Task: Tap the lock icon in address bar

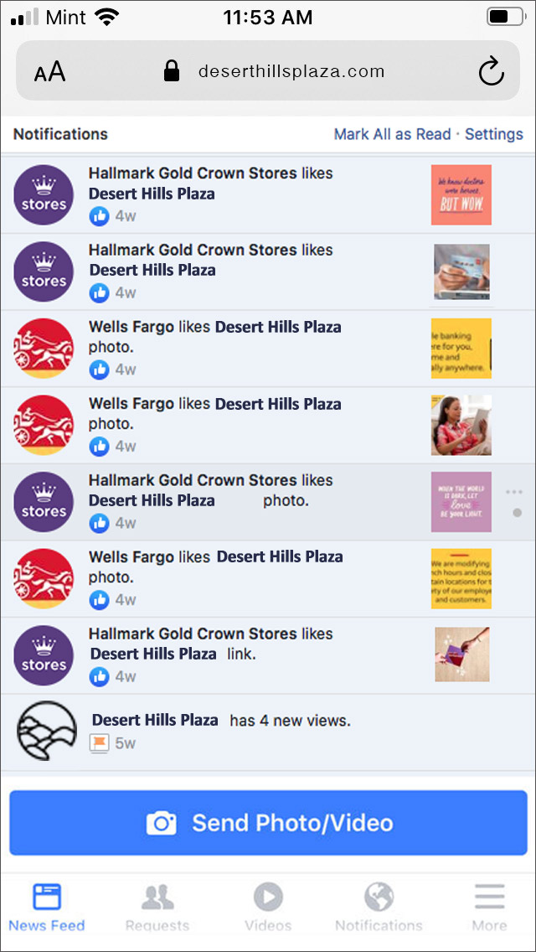Action: pyautogui.click(x=172, y=71)
